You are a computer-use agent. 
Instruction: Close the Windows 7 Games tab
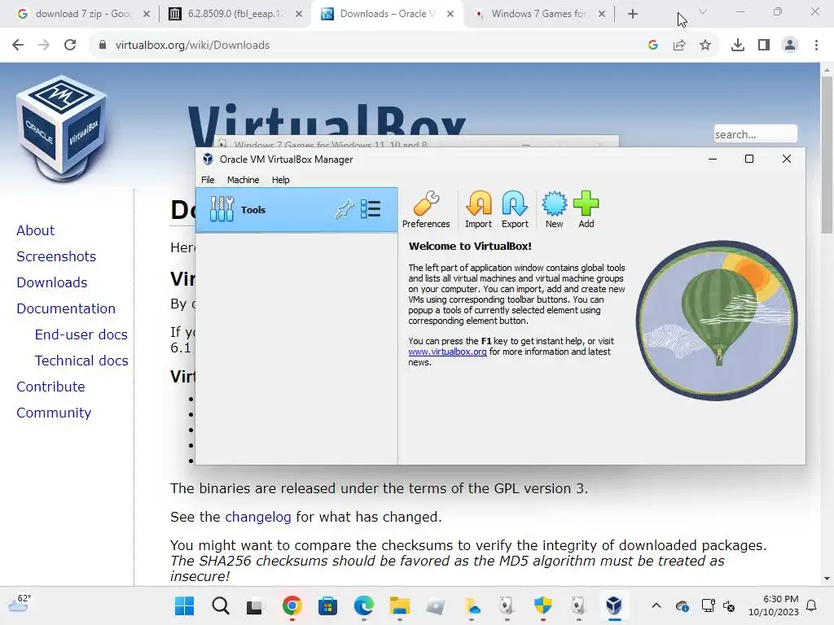click(x=602, y=14)
